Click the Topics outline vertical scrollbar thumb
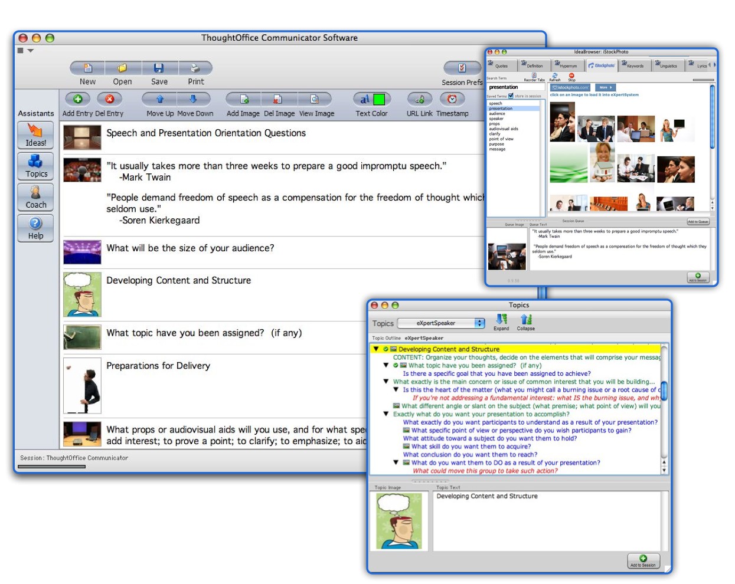735x584 pixels. (664, 391)
